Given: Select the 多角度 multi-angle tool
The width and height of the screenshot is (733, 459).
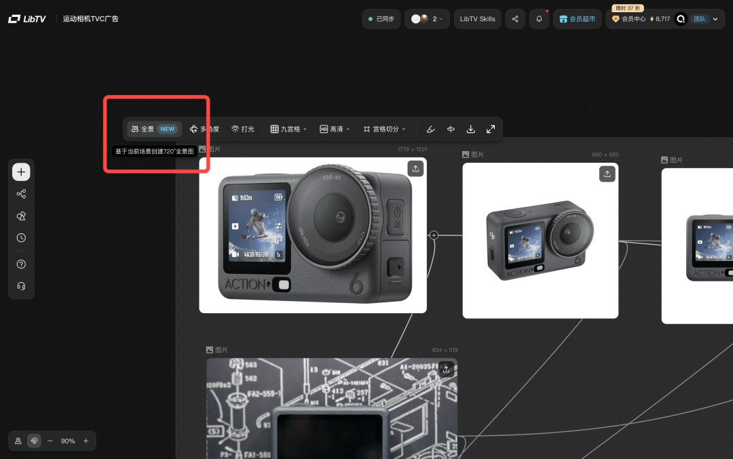Looking at the screenshot, I should coord(204,129).
